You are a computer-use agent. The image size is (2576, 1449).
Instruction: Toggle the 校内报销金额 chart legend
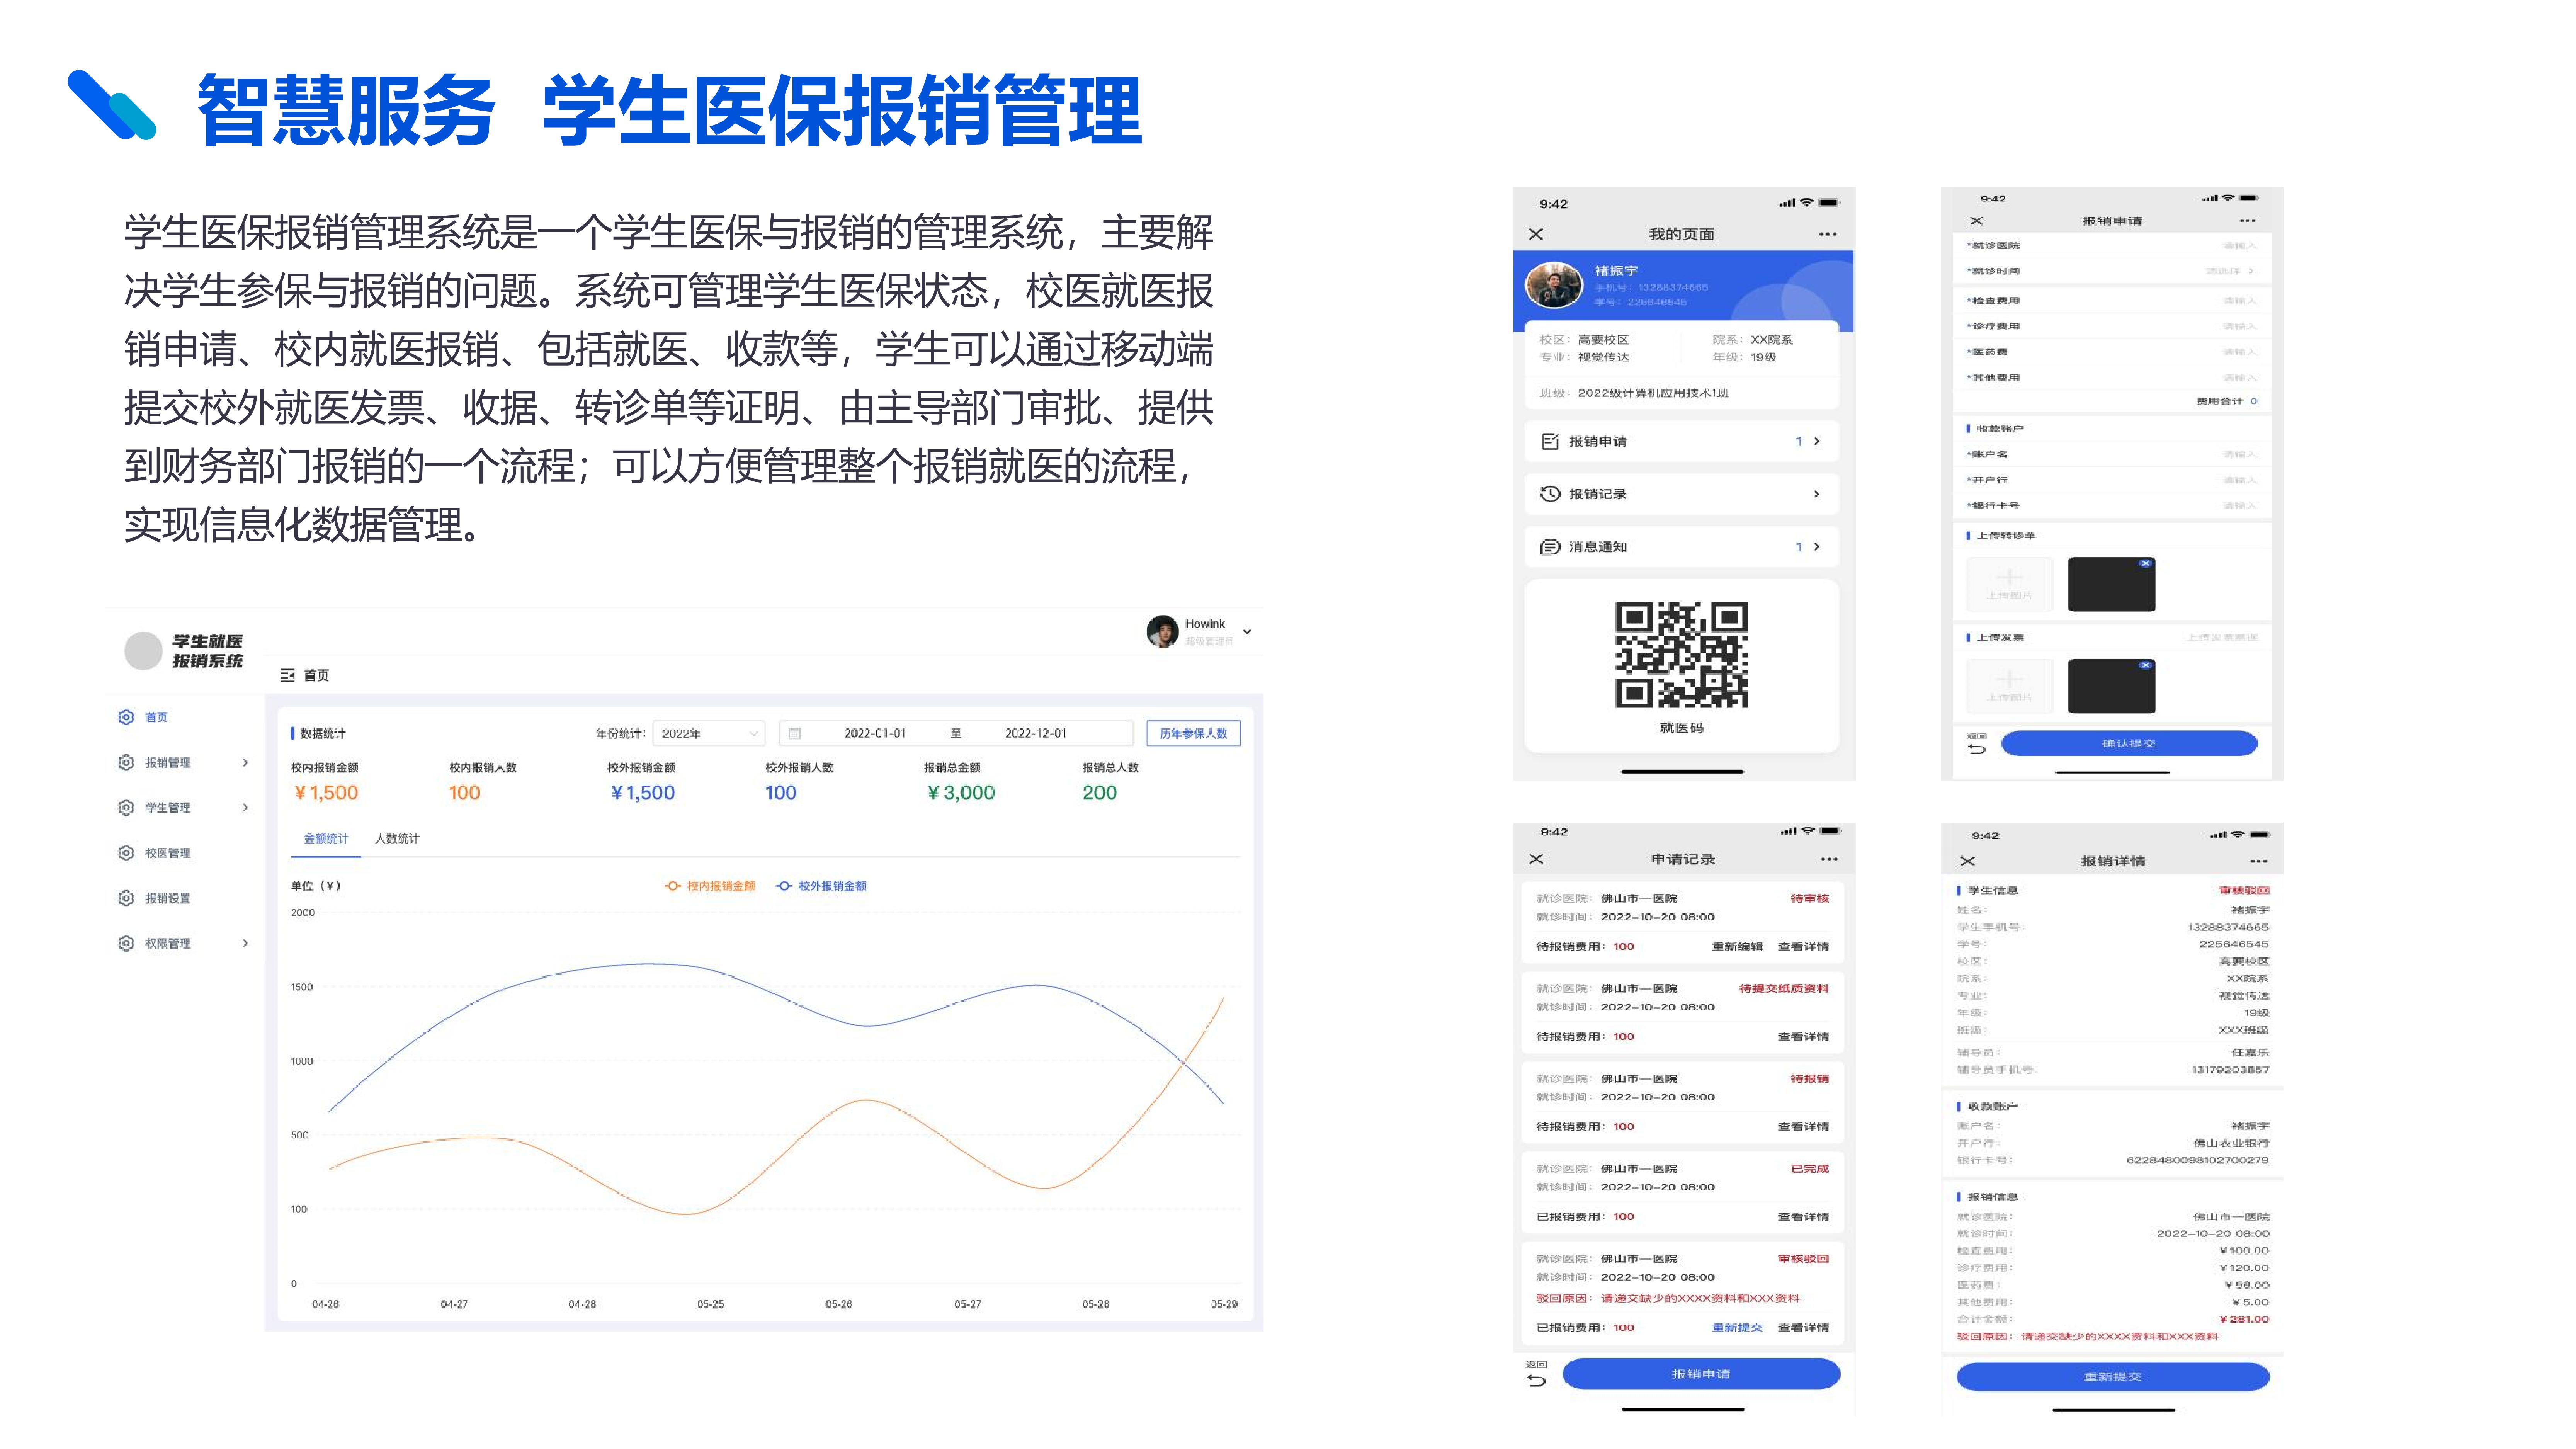(x=710, y=886)
